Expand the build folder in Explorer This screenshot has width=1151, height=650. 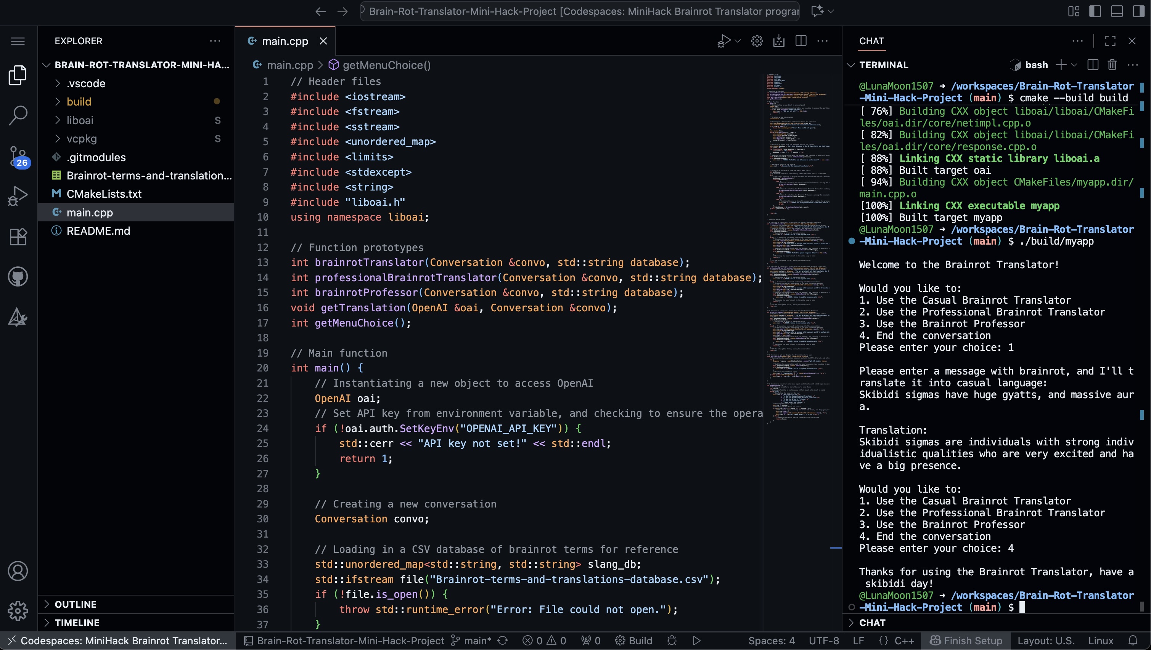pos(79,102)
